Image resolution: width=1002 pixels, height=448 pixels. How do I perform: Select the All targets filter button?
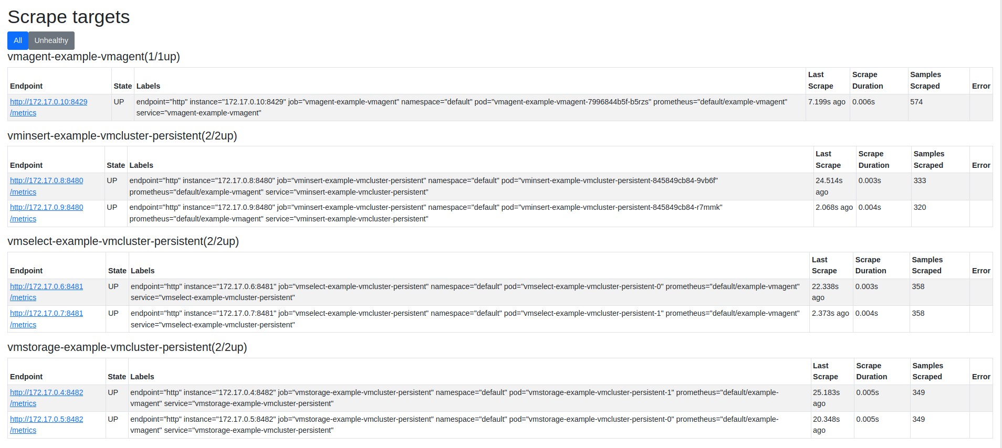point(18,40)
